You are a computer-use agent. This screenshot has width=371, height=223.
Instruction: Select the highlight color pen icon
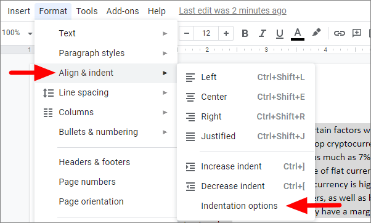click(316, 33)
